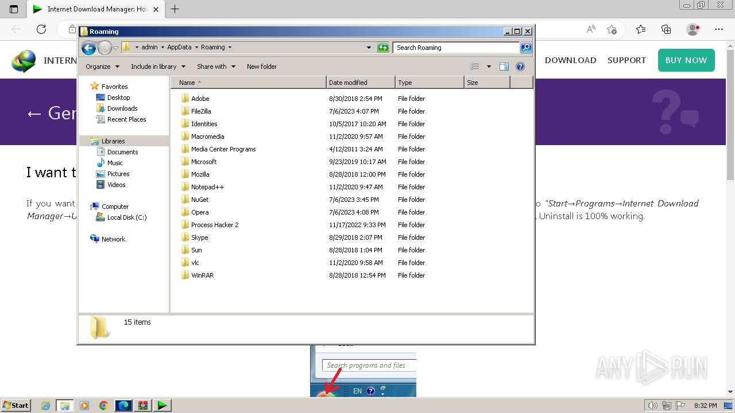This screenshot has height=413, width=735.
Task: Select Downloads in navigation pane
Action: point(122,108)
